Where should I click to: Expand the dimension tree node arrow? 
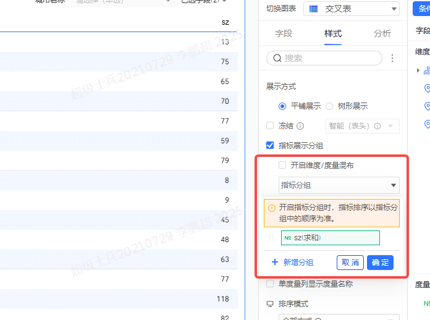pos(418,70)
